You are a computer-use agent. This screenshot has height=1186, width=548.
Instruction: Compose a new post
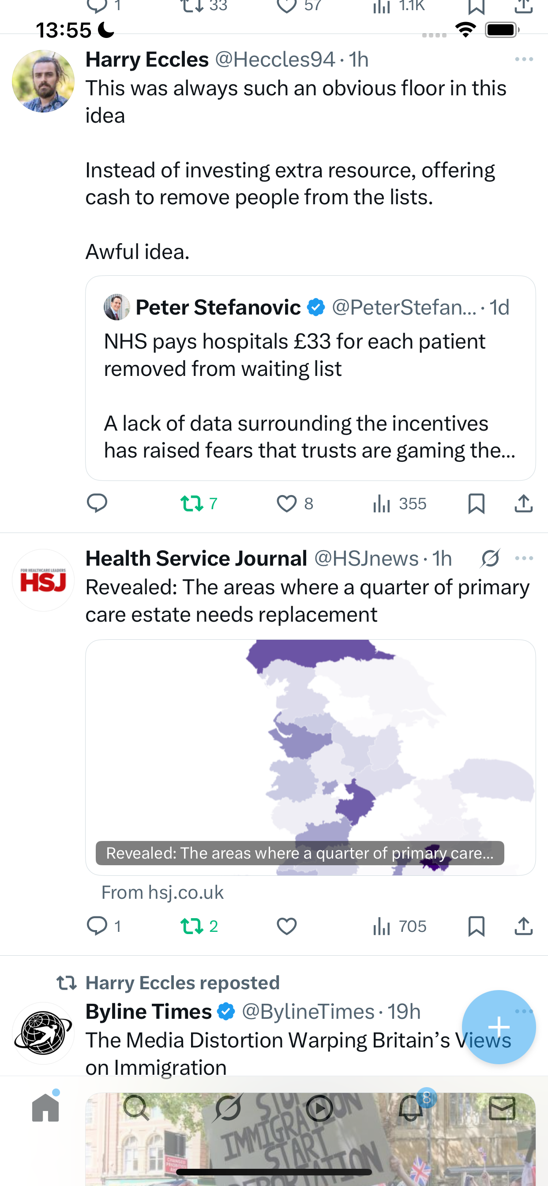pyautogui.click(x=498, y=1027)
